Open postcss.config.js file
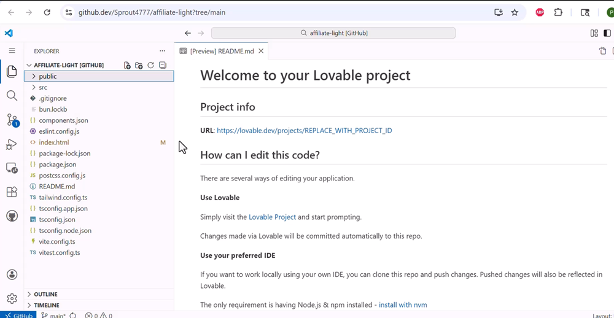This screenshot has height=318, width=614. tap(99, 176)
